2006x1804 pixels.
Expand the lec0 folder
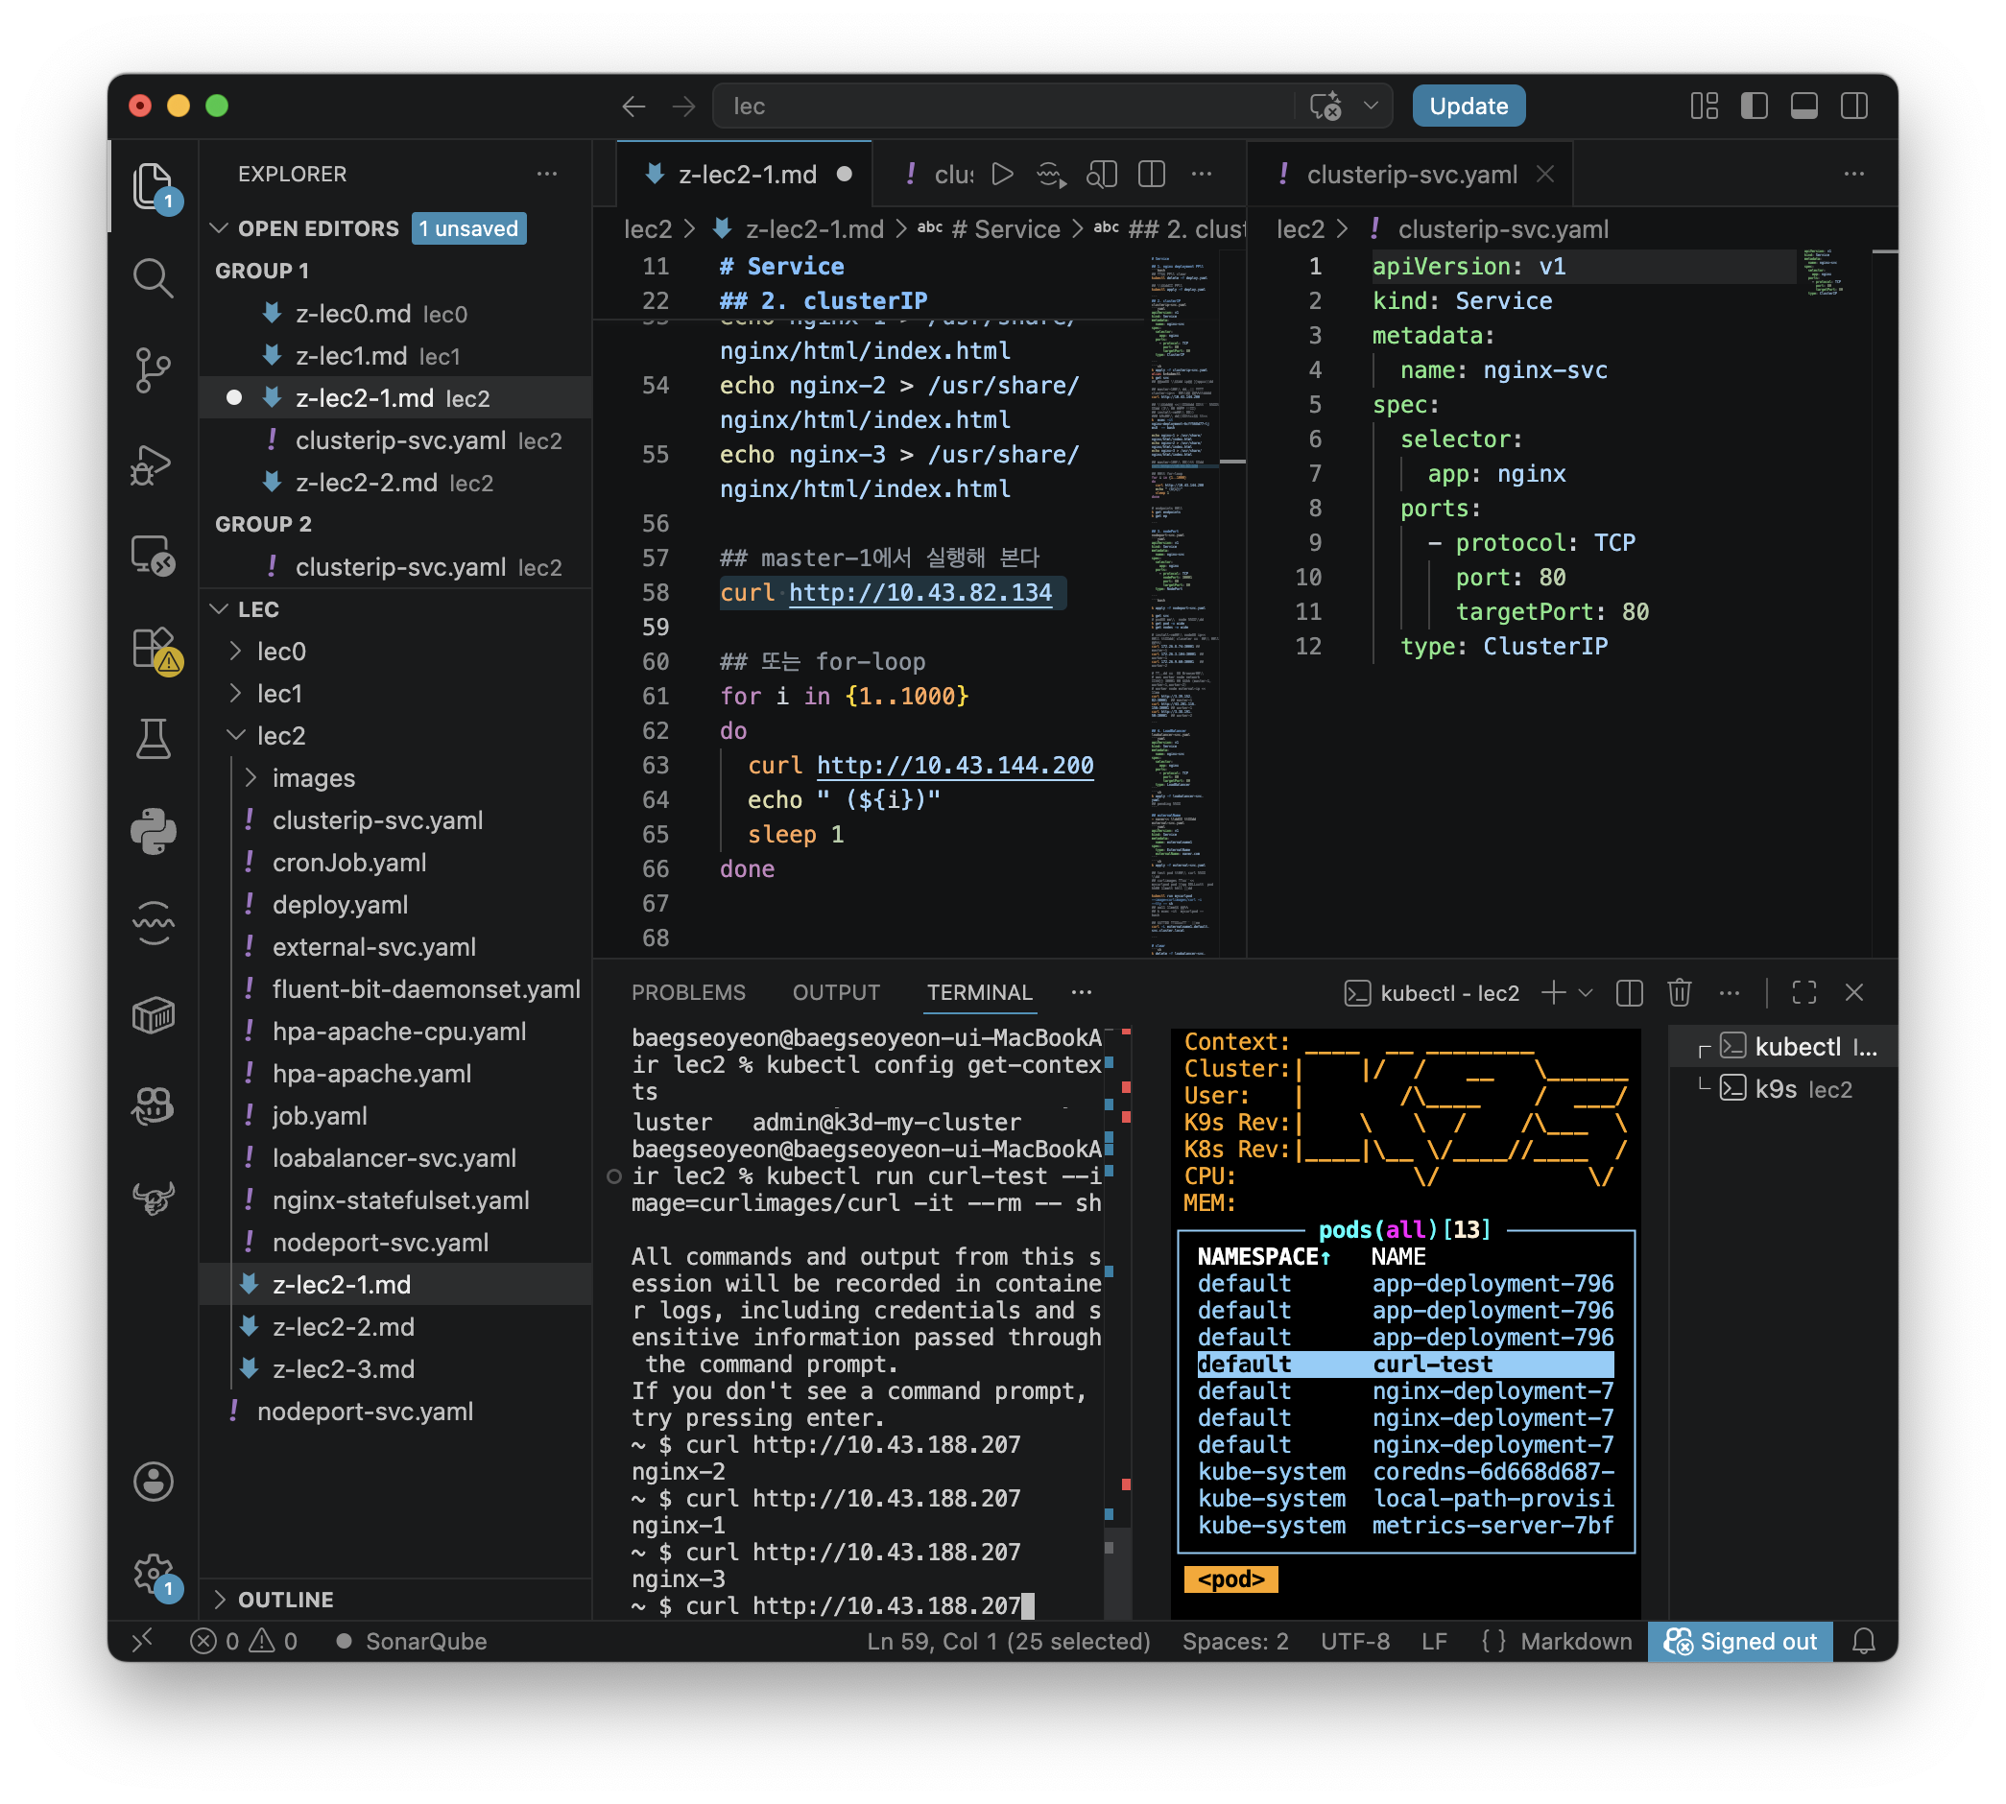(280, 652)
